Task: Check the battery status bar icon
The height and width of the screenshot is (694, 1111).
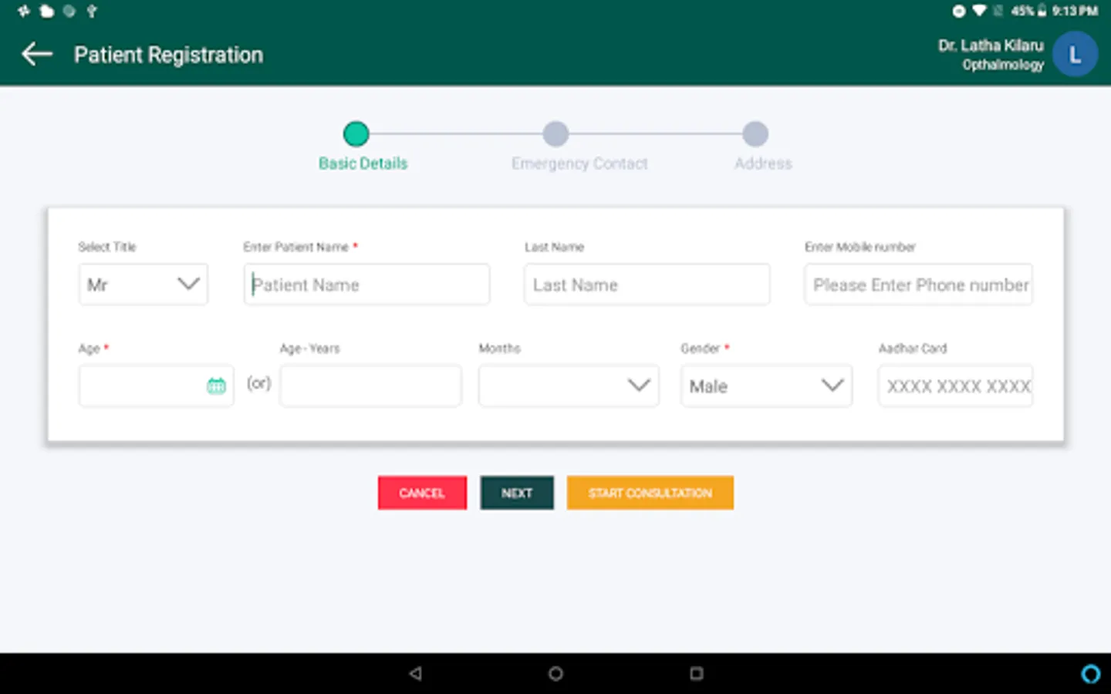Action: (1042, 11)
